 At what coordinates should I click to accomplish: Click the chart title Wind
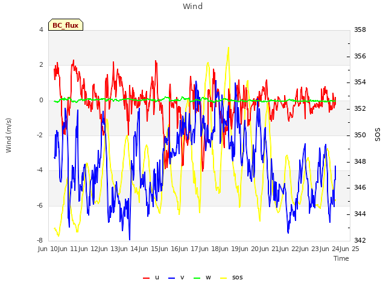193,6
